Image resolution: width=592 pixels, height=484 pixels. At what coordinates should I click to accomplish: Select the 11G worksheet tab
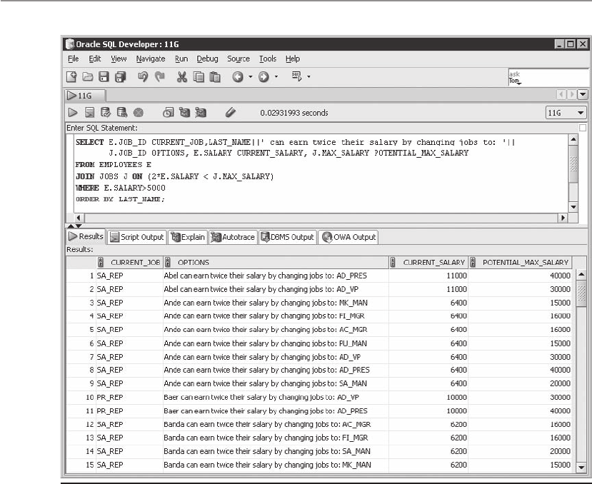click(x=85, y=96)
